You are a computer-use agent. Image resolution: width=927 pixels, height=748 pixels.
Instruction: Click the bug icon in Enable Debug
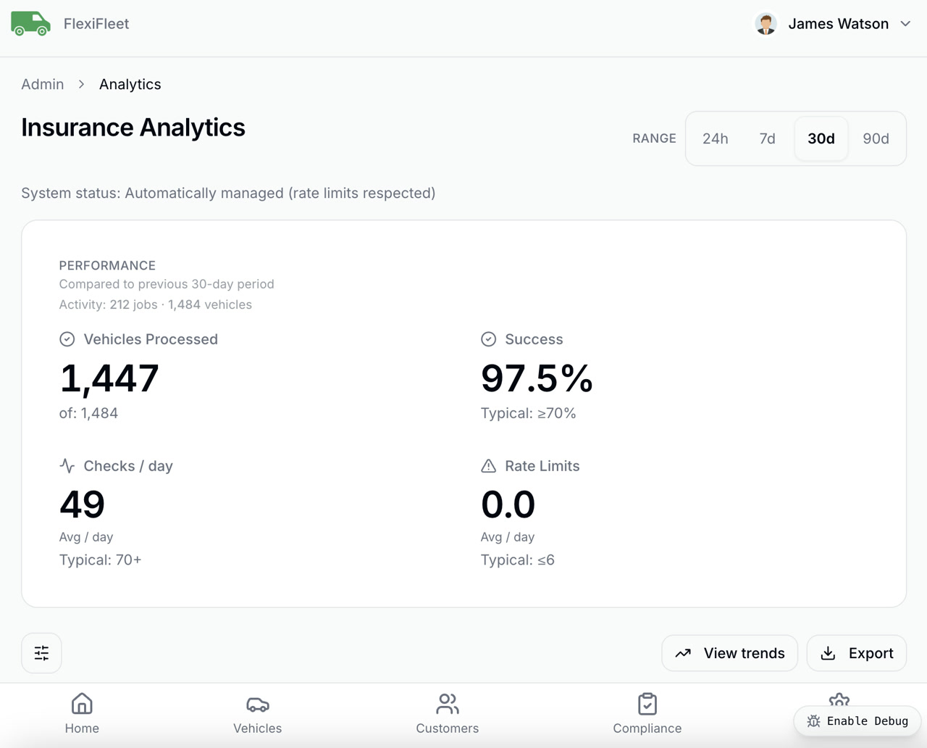pyautogui.click(x=814, y=721)
